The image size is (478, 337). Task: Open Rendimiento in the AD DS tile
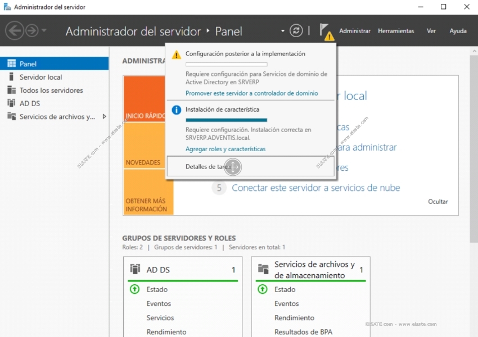click(x=166, y=332)
